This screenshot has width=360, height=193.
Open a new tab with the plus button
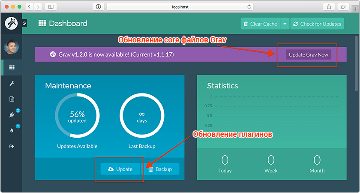356,8
